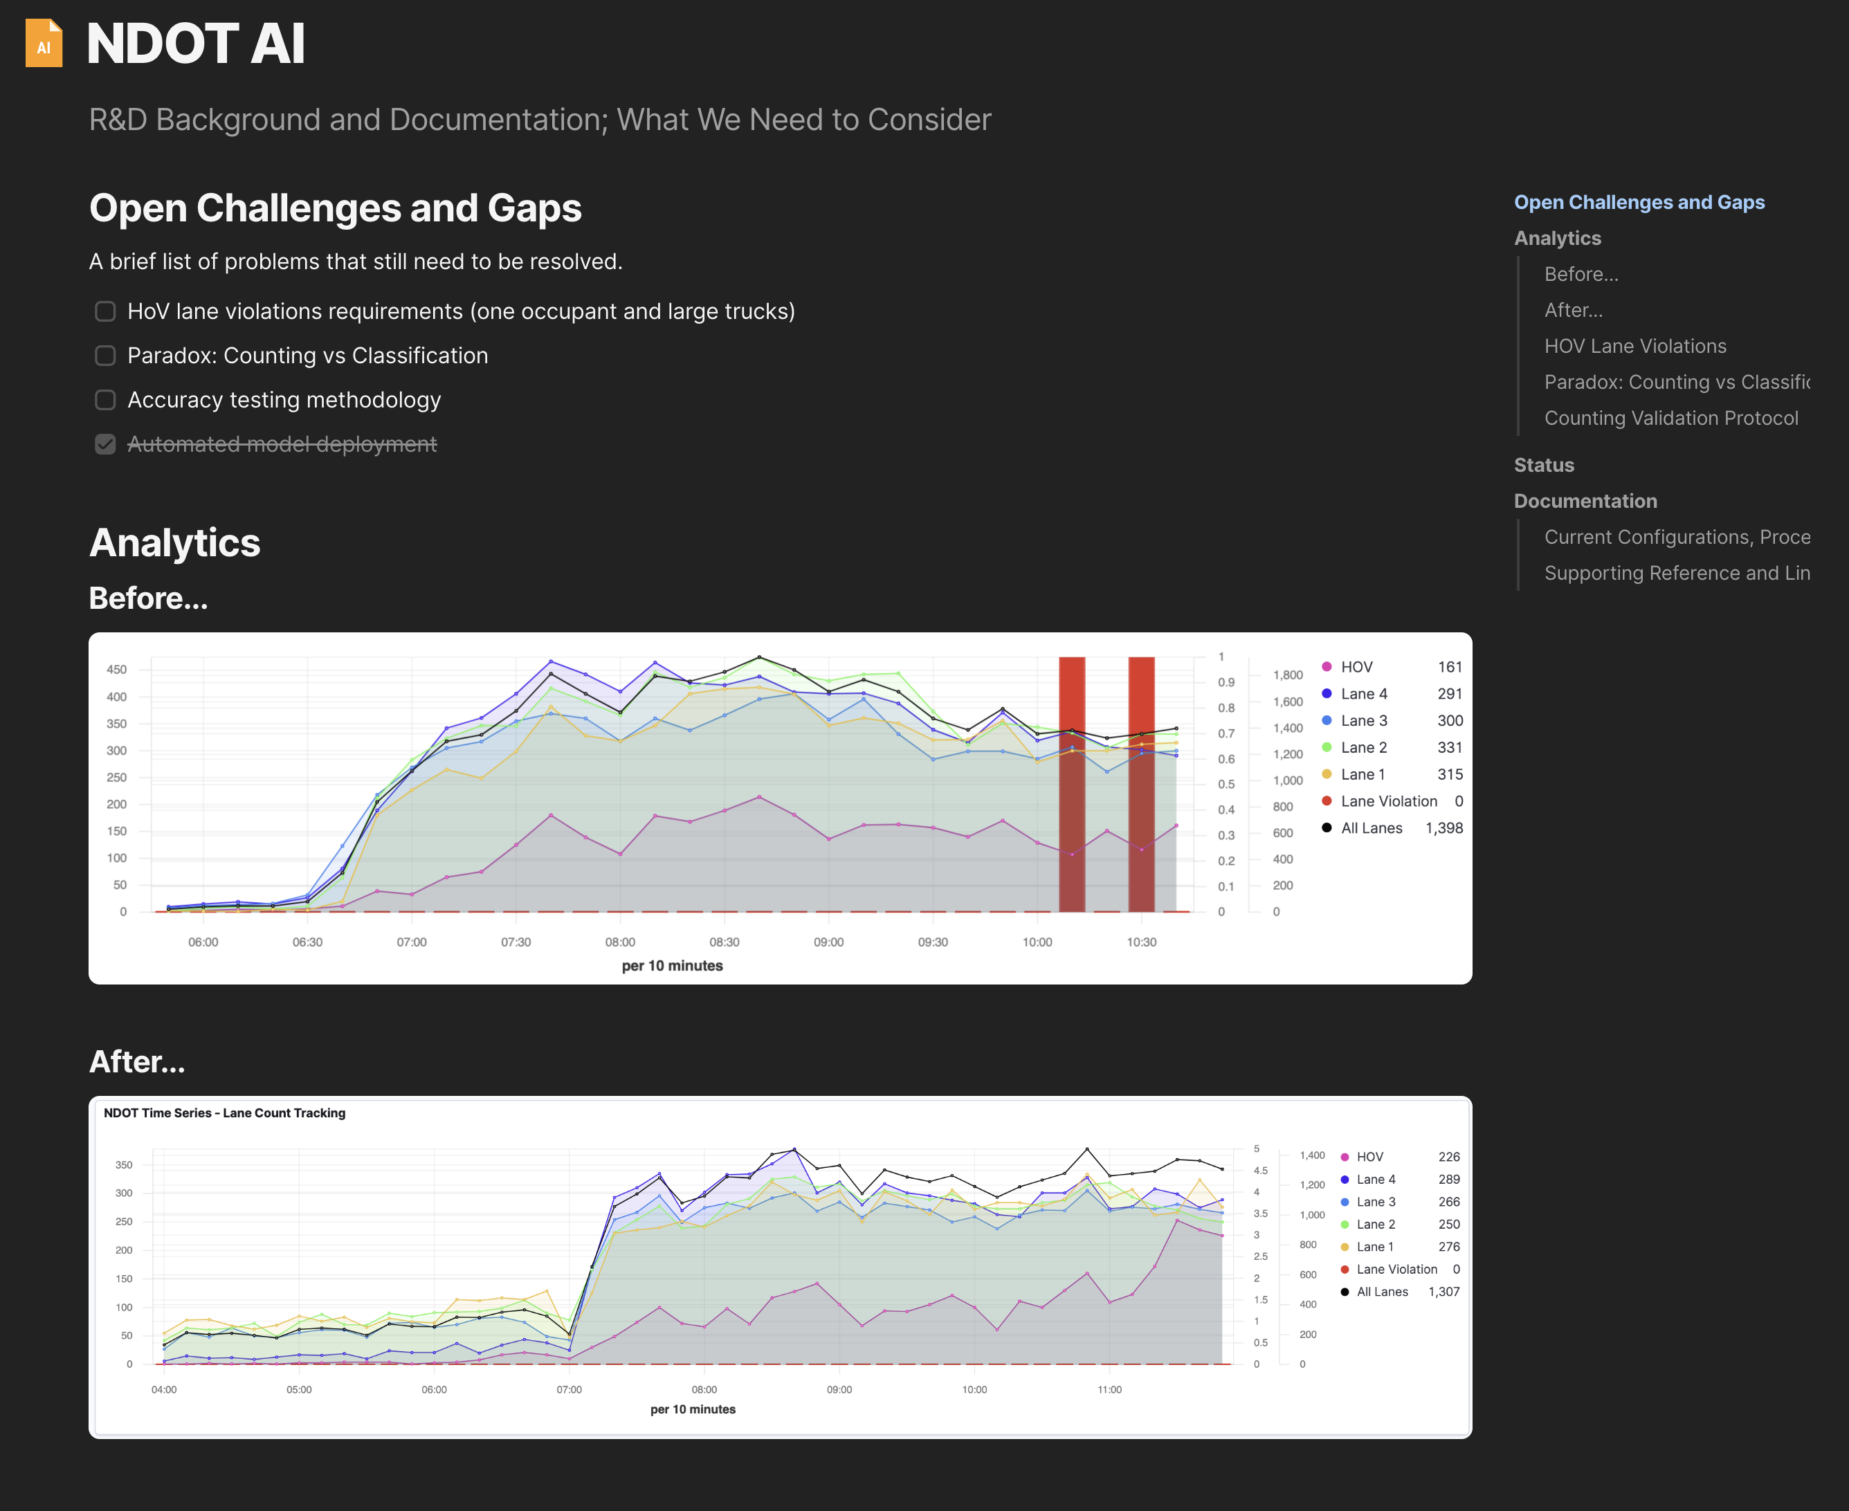Screen dimensions: 1849x1511
Task: Toggle the HOV legend dot in After chart
Action: [x=1347, y=1156]
